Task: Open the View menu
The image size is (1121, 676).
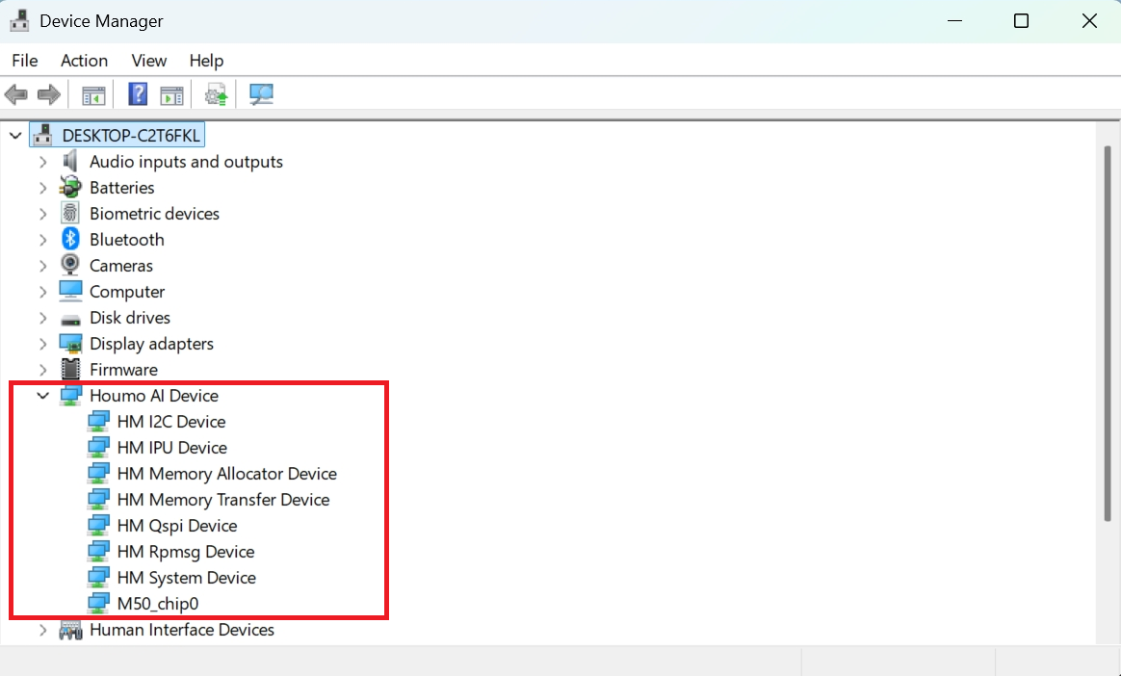Action: click(148, 61)
